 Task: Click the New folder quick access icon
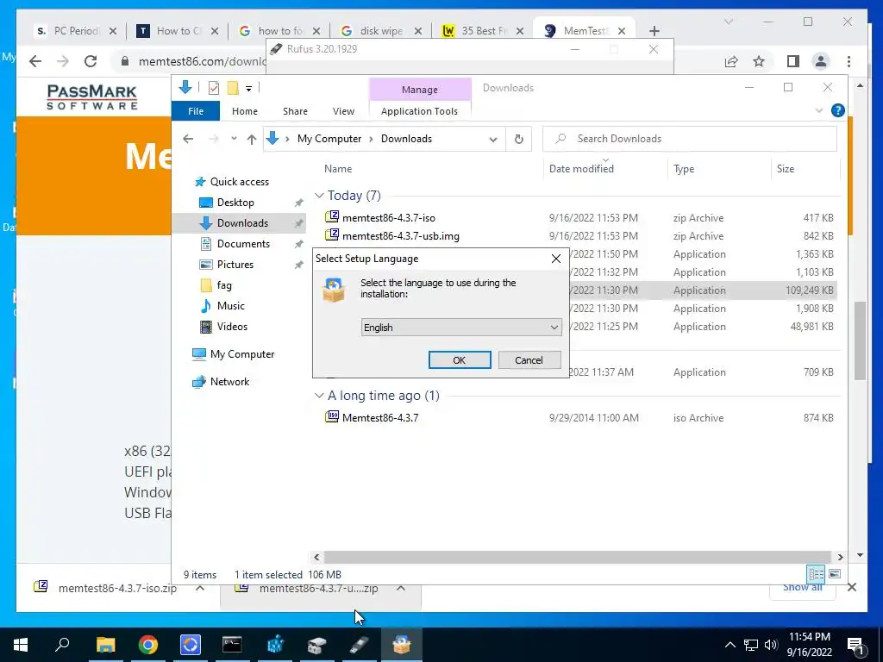coord(233,88)
